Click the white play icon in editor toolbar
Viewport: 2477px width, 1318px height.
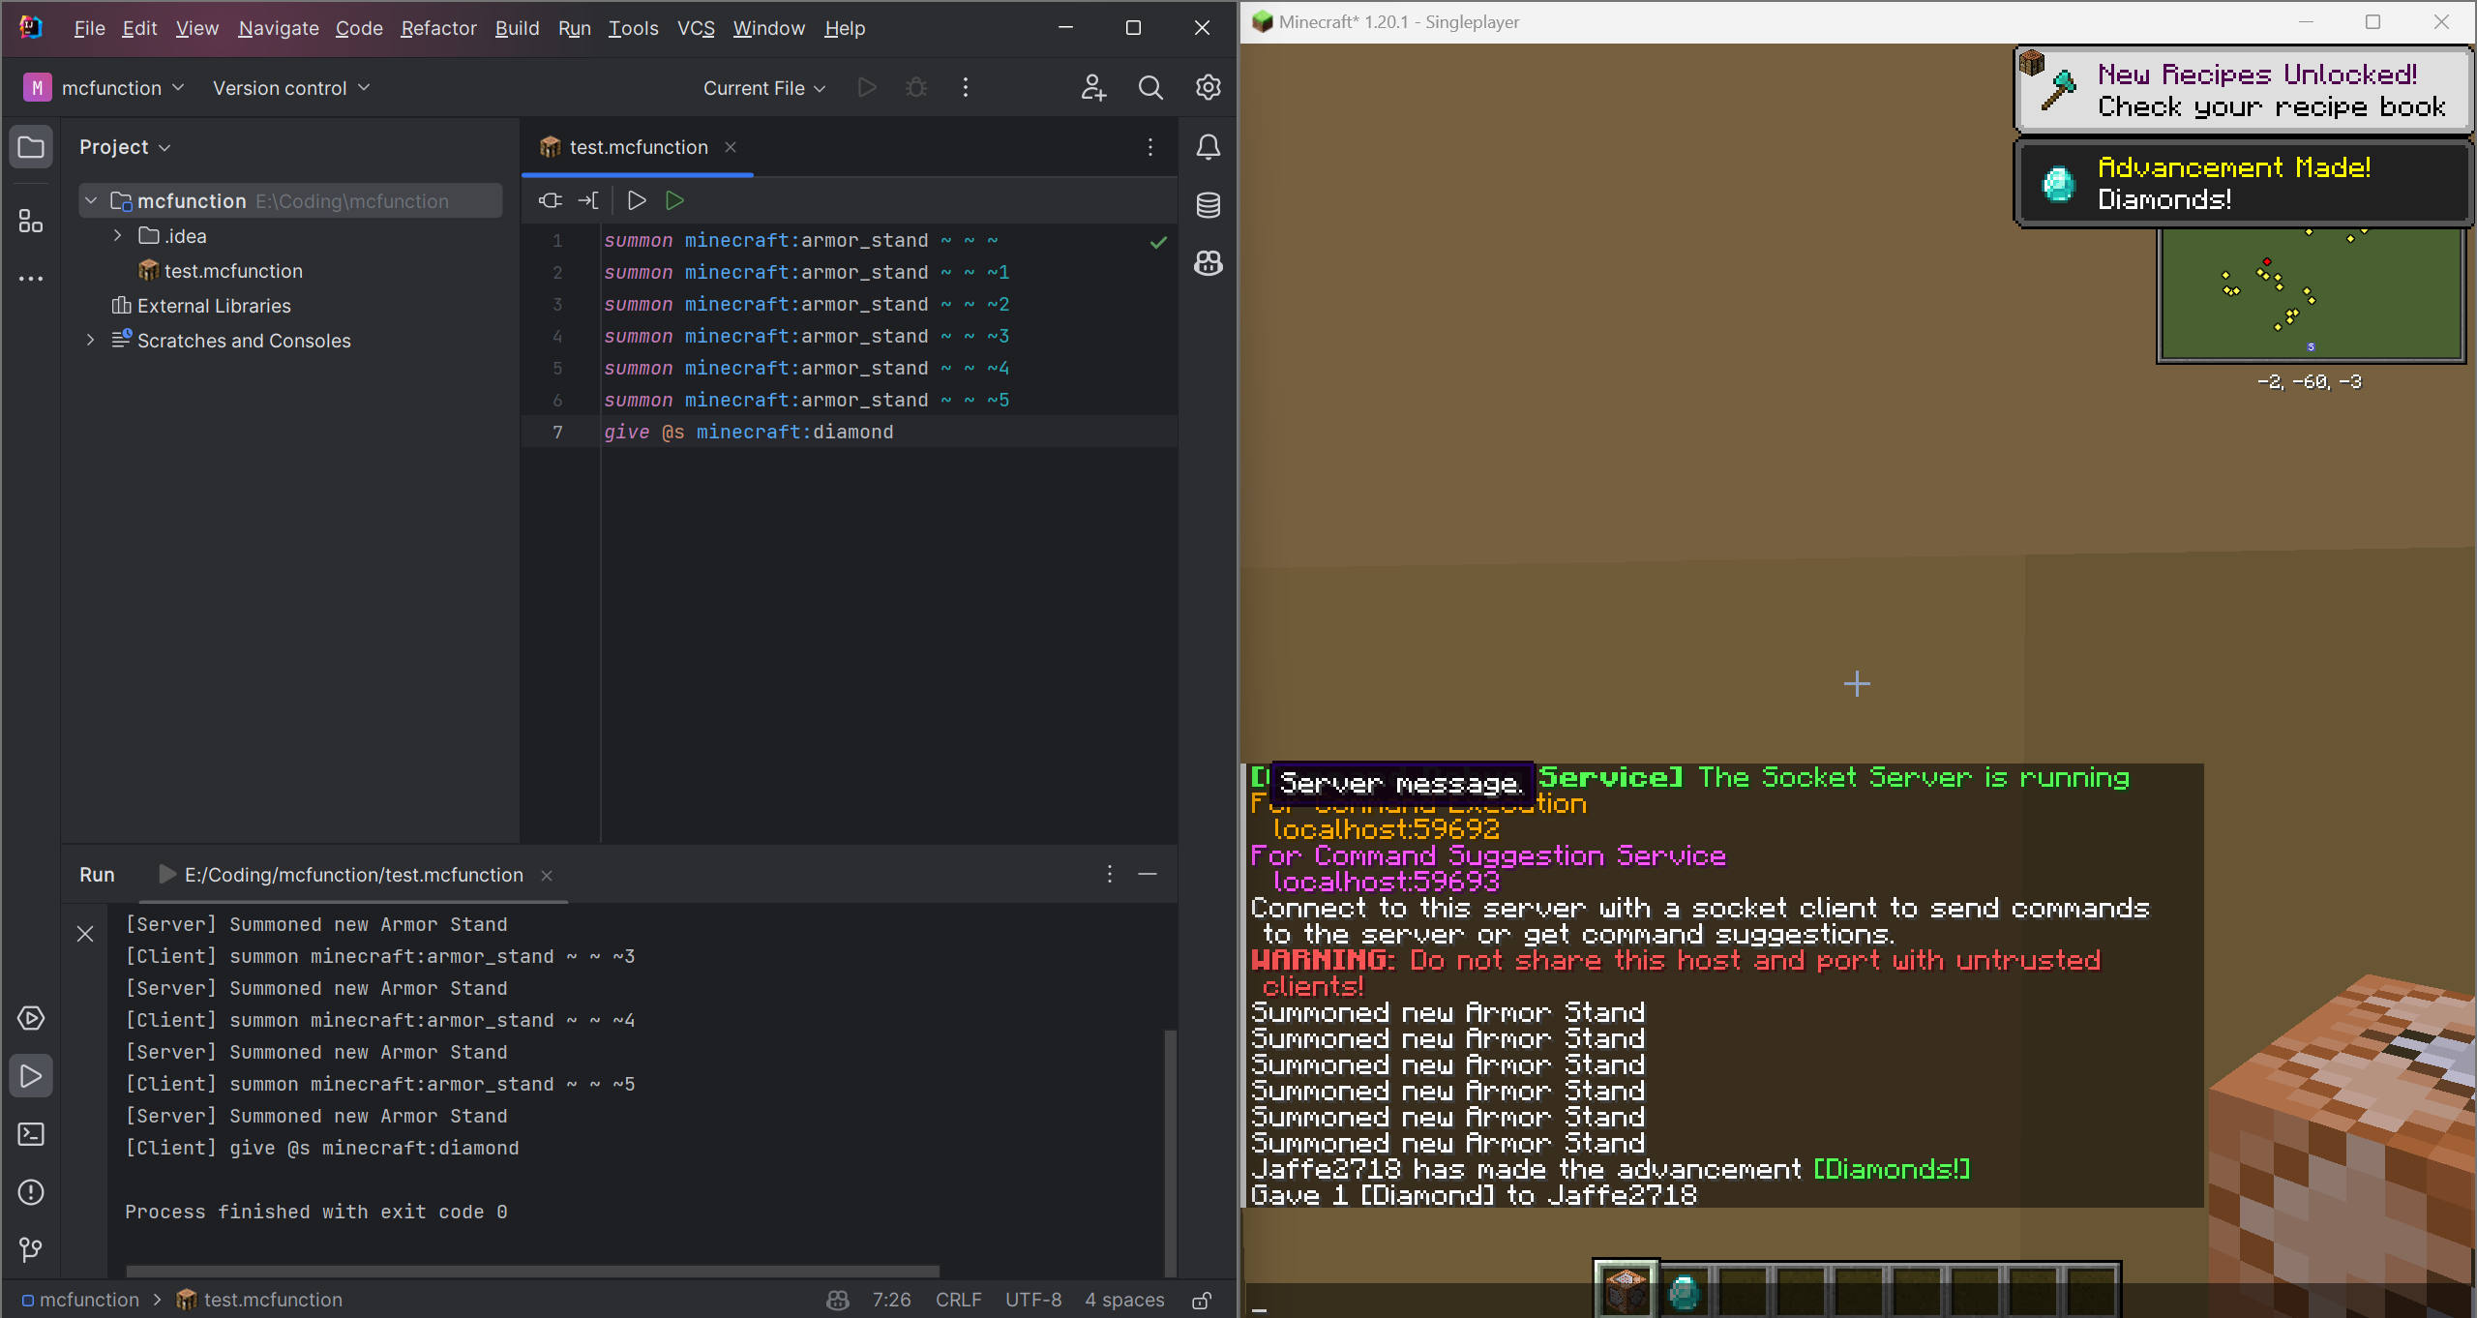tap(637, 200)
